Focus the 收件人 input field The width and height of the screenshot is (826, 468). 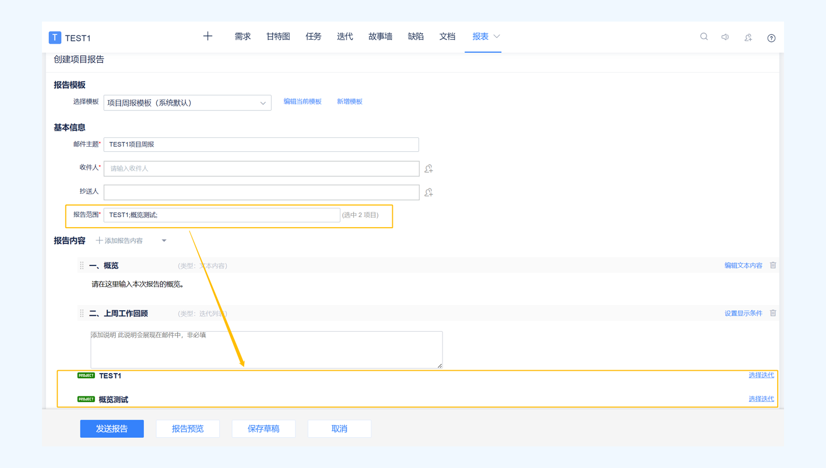261,169
